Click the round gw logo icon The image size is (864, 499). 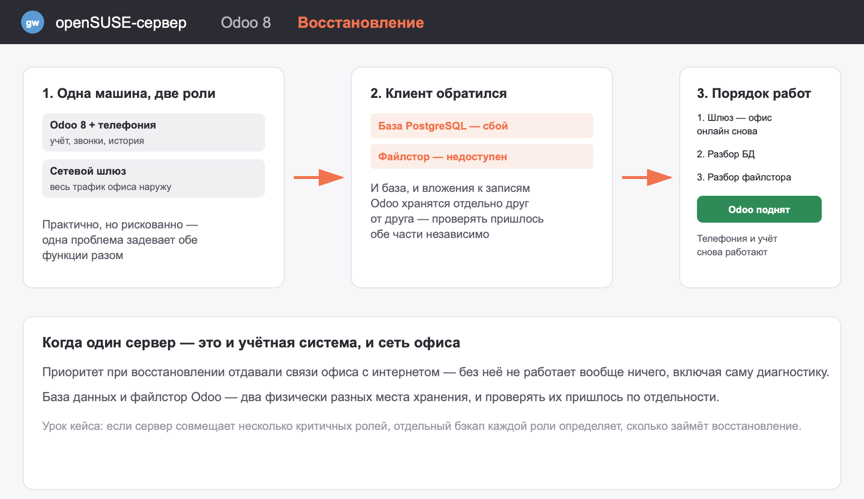coord(33,23)
